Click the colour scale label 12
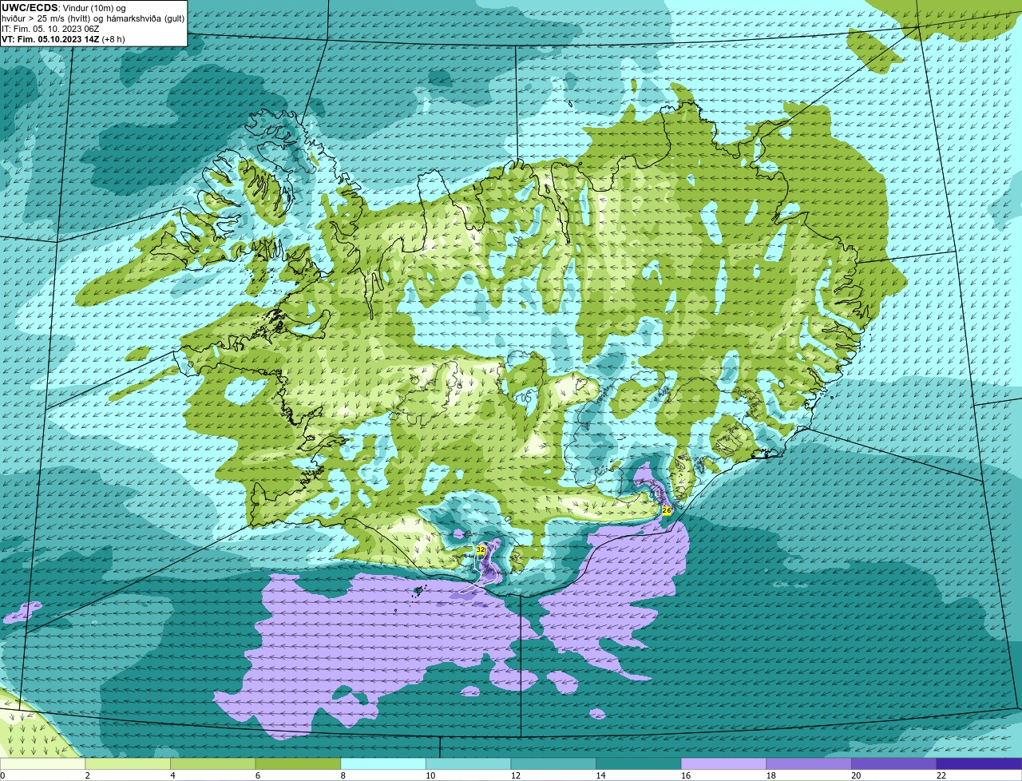Image resolution: width=1022 pixels, height=781 pixels. coord(516,775)
